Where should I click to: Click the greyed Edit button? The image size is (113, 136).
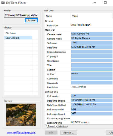point(51,133)
